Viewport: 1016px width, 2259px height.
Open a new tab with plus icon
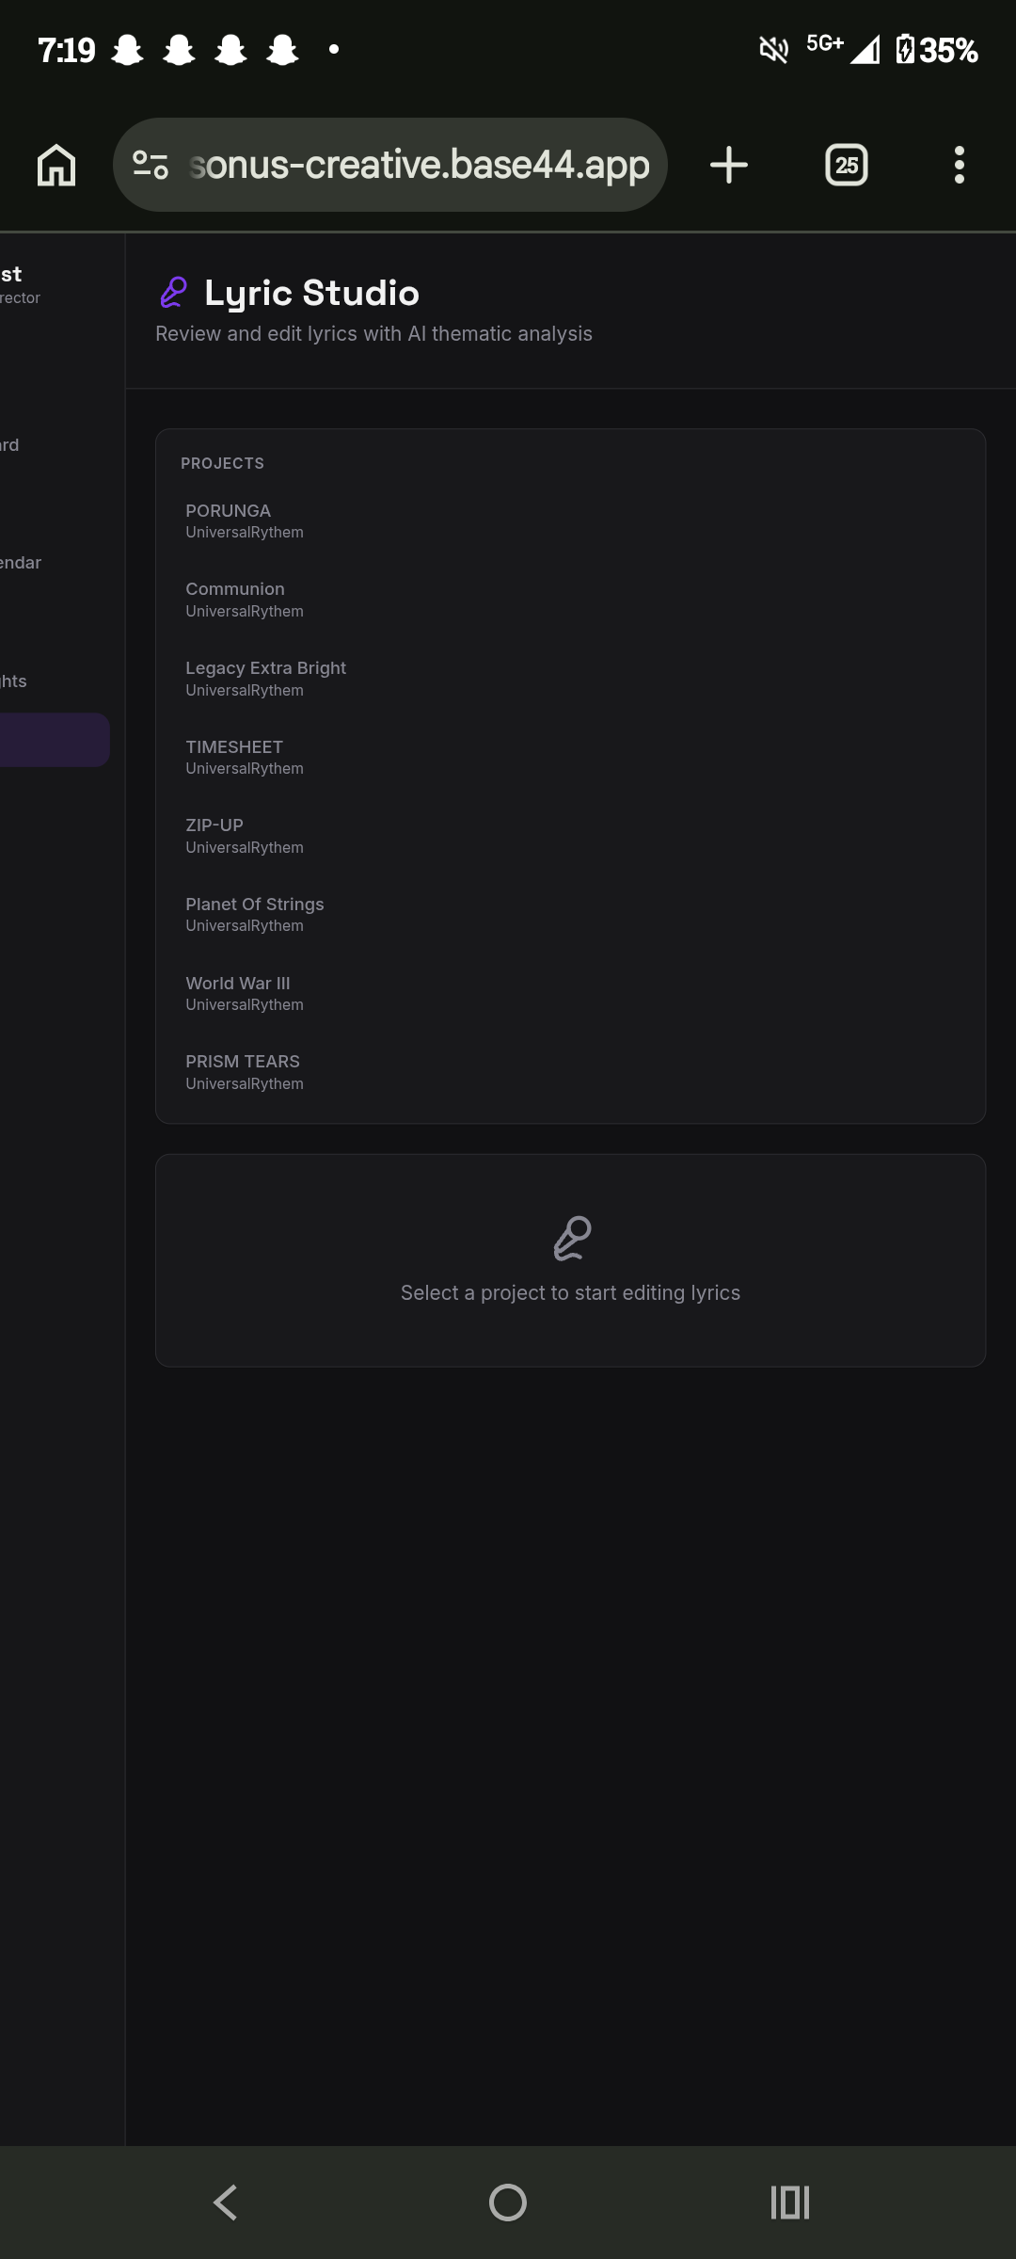[x=729, y=166]
